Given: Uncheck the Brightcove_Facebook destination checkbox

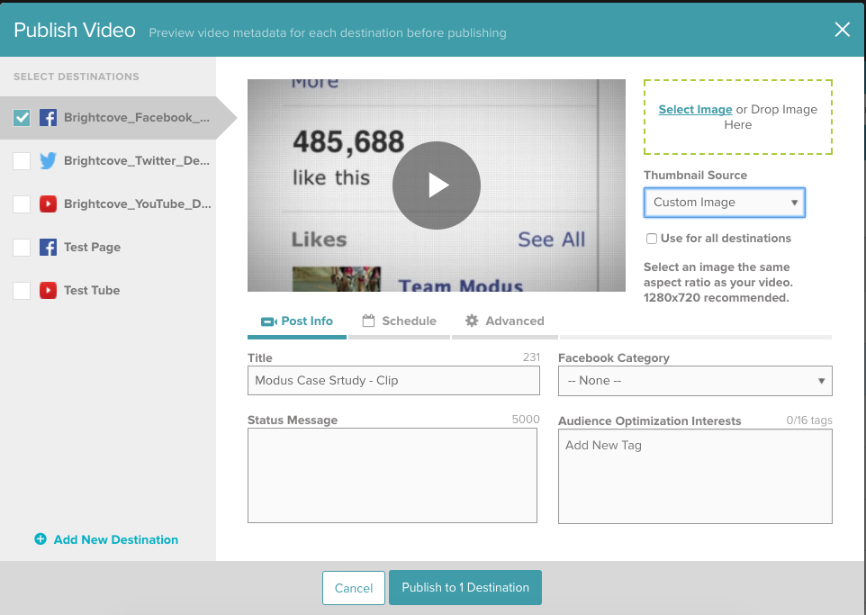Looking at the screenshot, I should 21,118.
